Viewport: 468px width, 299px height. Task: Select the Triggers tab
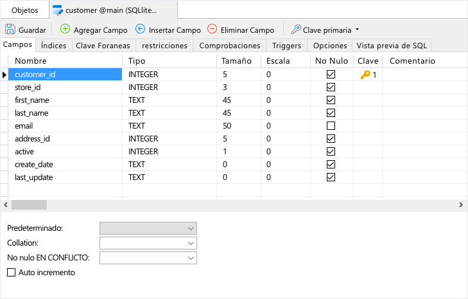point(286,46)
